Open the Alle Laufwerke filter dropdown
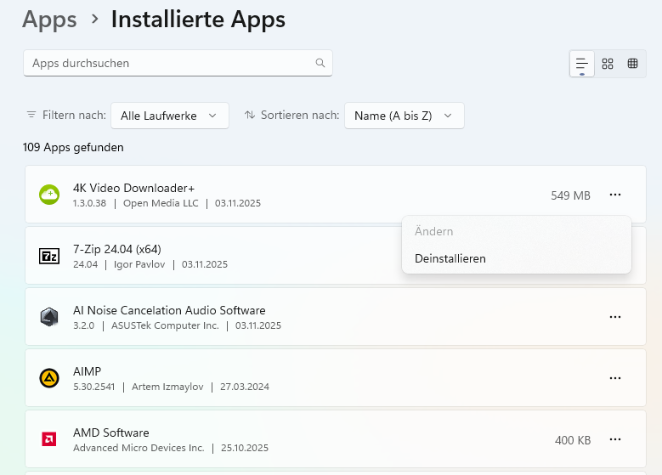Screen dimensions: 662x475 click(x=170, y=116)
